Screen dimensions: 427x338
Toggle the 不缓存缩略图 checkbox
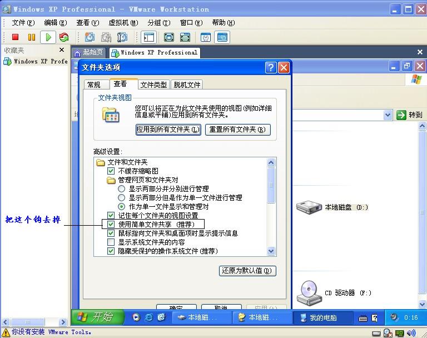click(111, 171)
